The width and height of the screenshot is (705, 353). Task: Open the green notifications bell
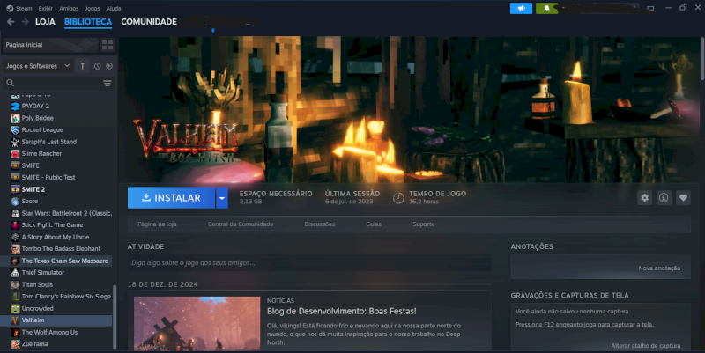(546, 8)
